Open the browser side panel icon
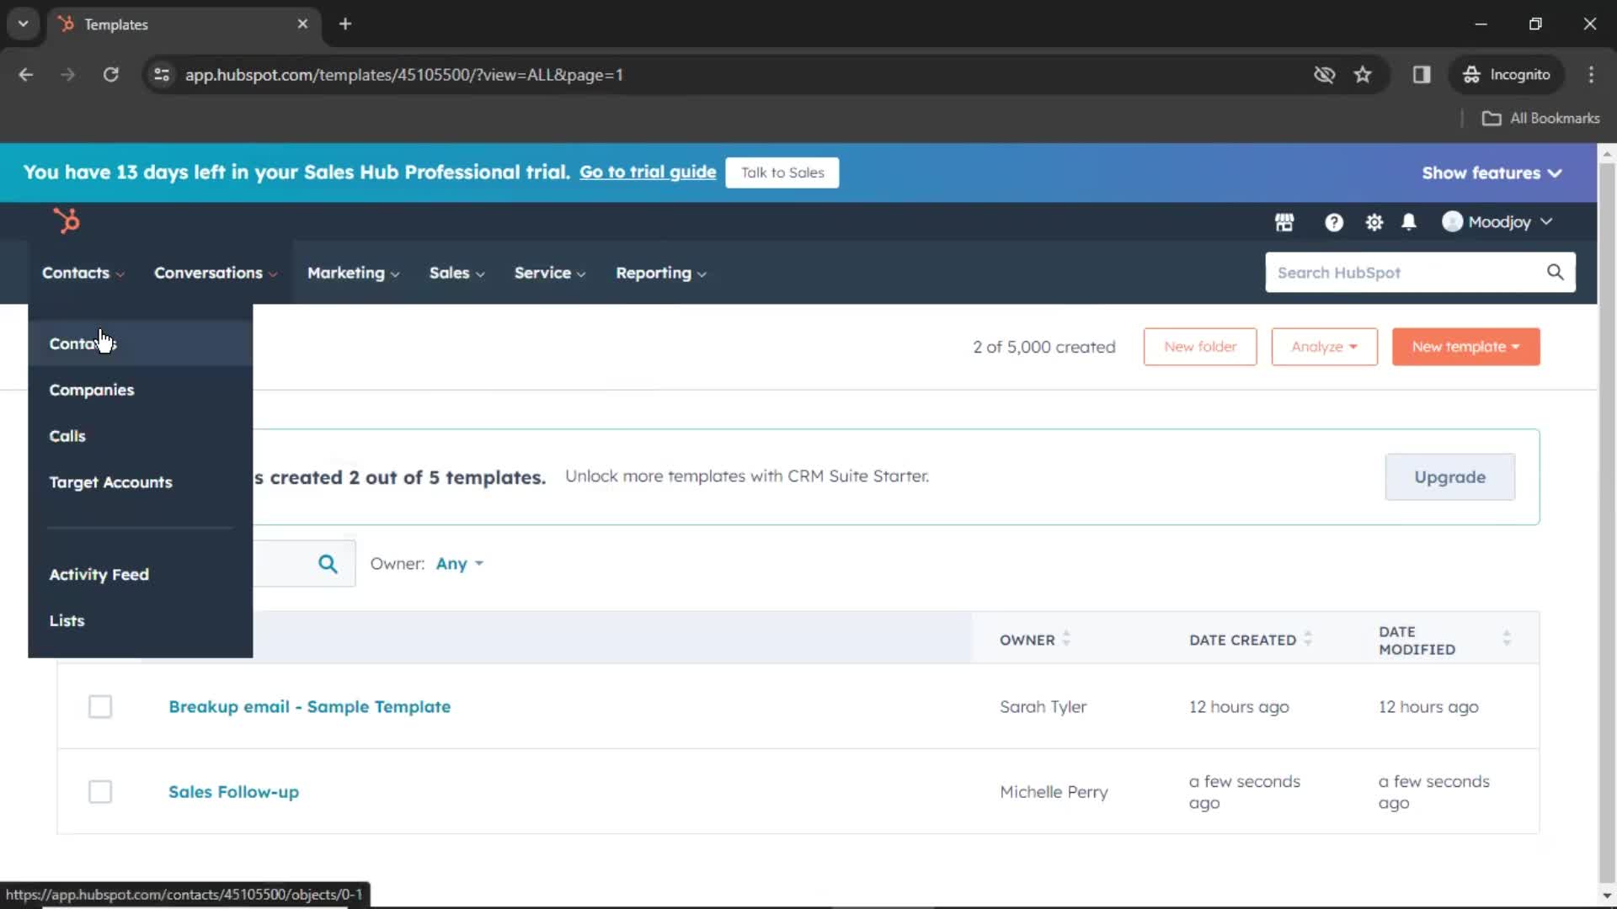This screenshot has height=909, width=1617. (x=1422, y=74)
